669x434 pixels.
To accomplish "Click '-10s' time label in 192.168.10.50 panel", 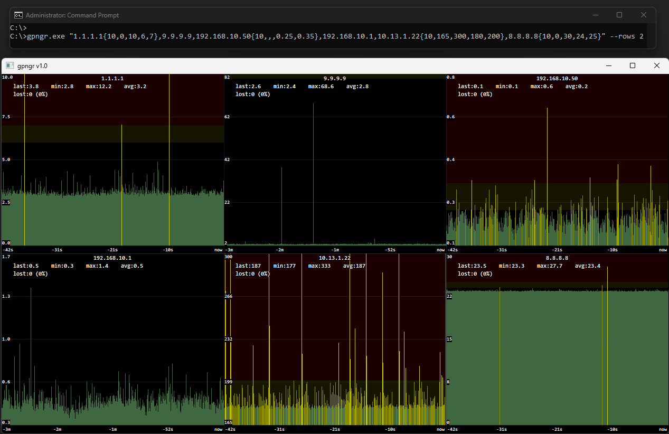I will [612, 250].
